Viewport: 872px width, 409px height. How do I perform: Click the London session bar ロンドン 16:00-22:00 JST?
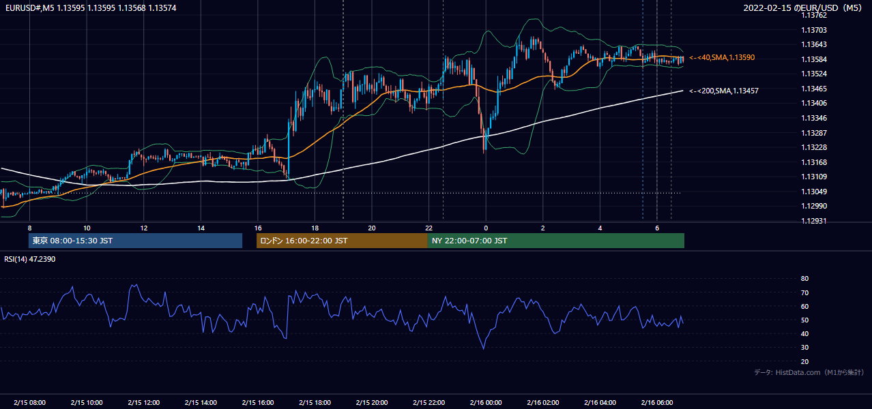[342, 241]
